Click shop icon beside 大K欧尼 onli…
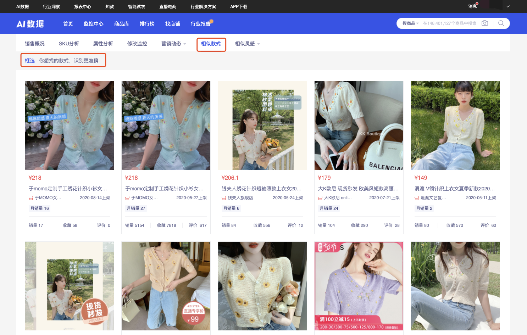The width and height of the screenshot is (527, 335). (x=320, y=198)
